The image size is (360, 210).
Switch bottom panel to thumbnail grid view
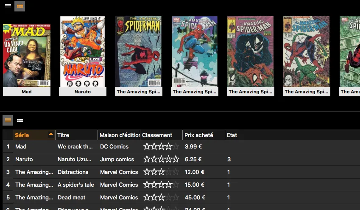click(20, 120)
